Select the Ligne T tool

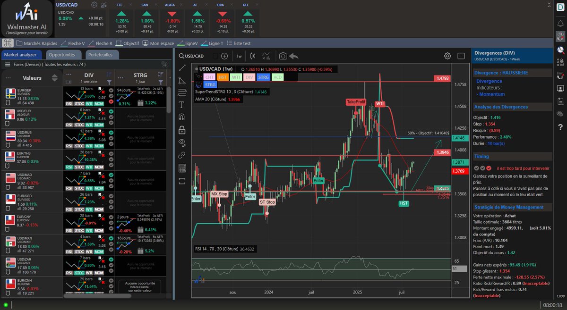point(213,43)
